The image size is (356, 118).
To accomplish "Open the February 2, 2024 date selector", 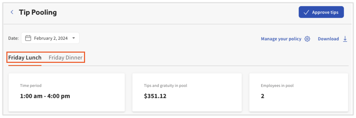I will tap(51, 38).
